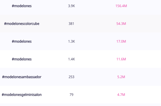The width and height of the screenshot is (161, 106).
Task: Open the #modelonescolorcube hashtag link
Action: [x=22, y=24]
